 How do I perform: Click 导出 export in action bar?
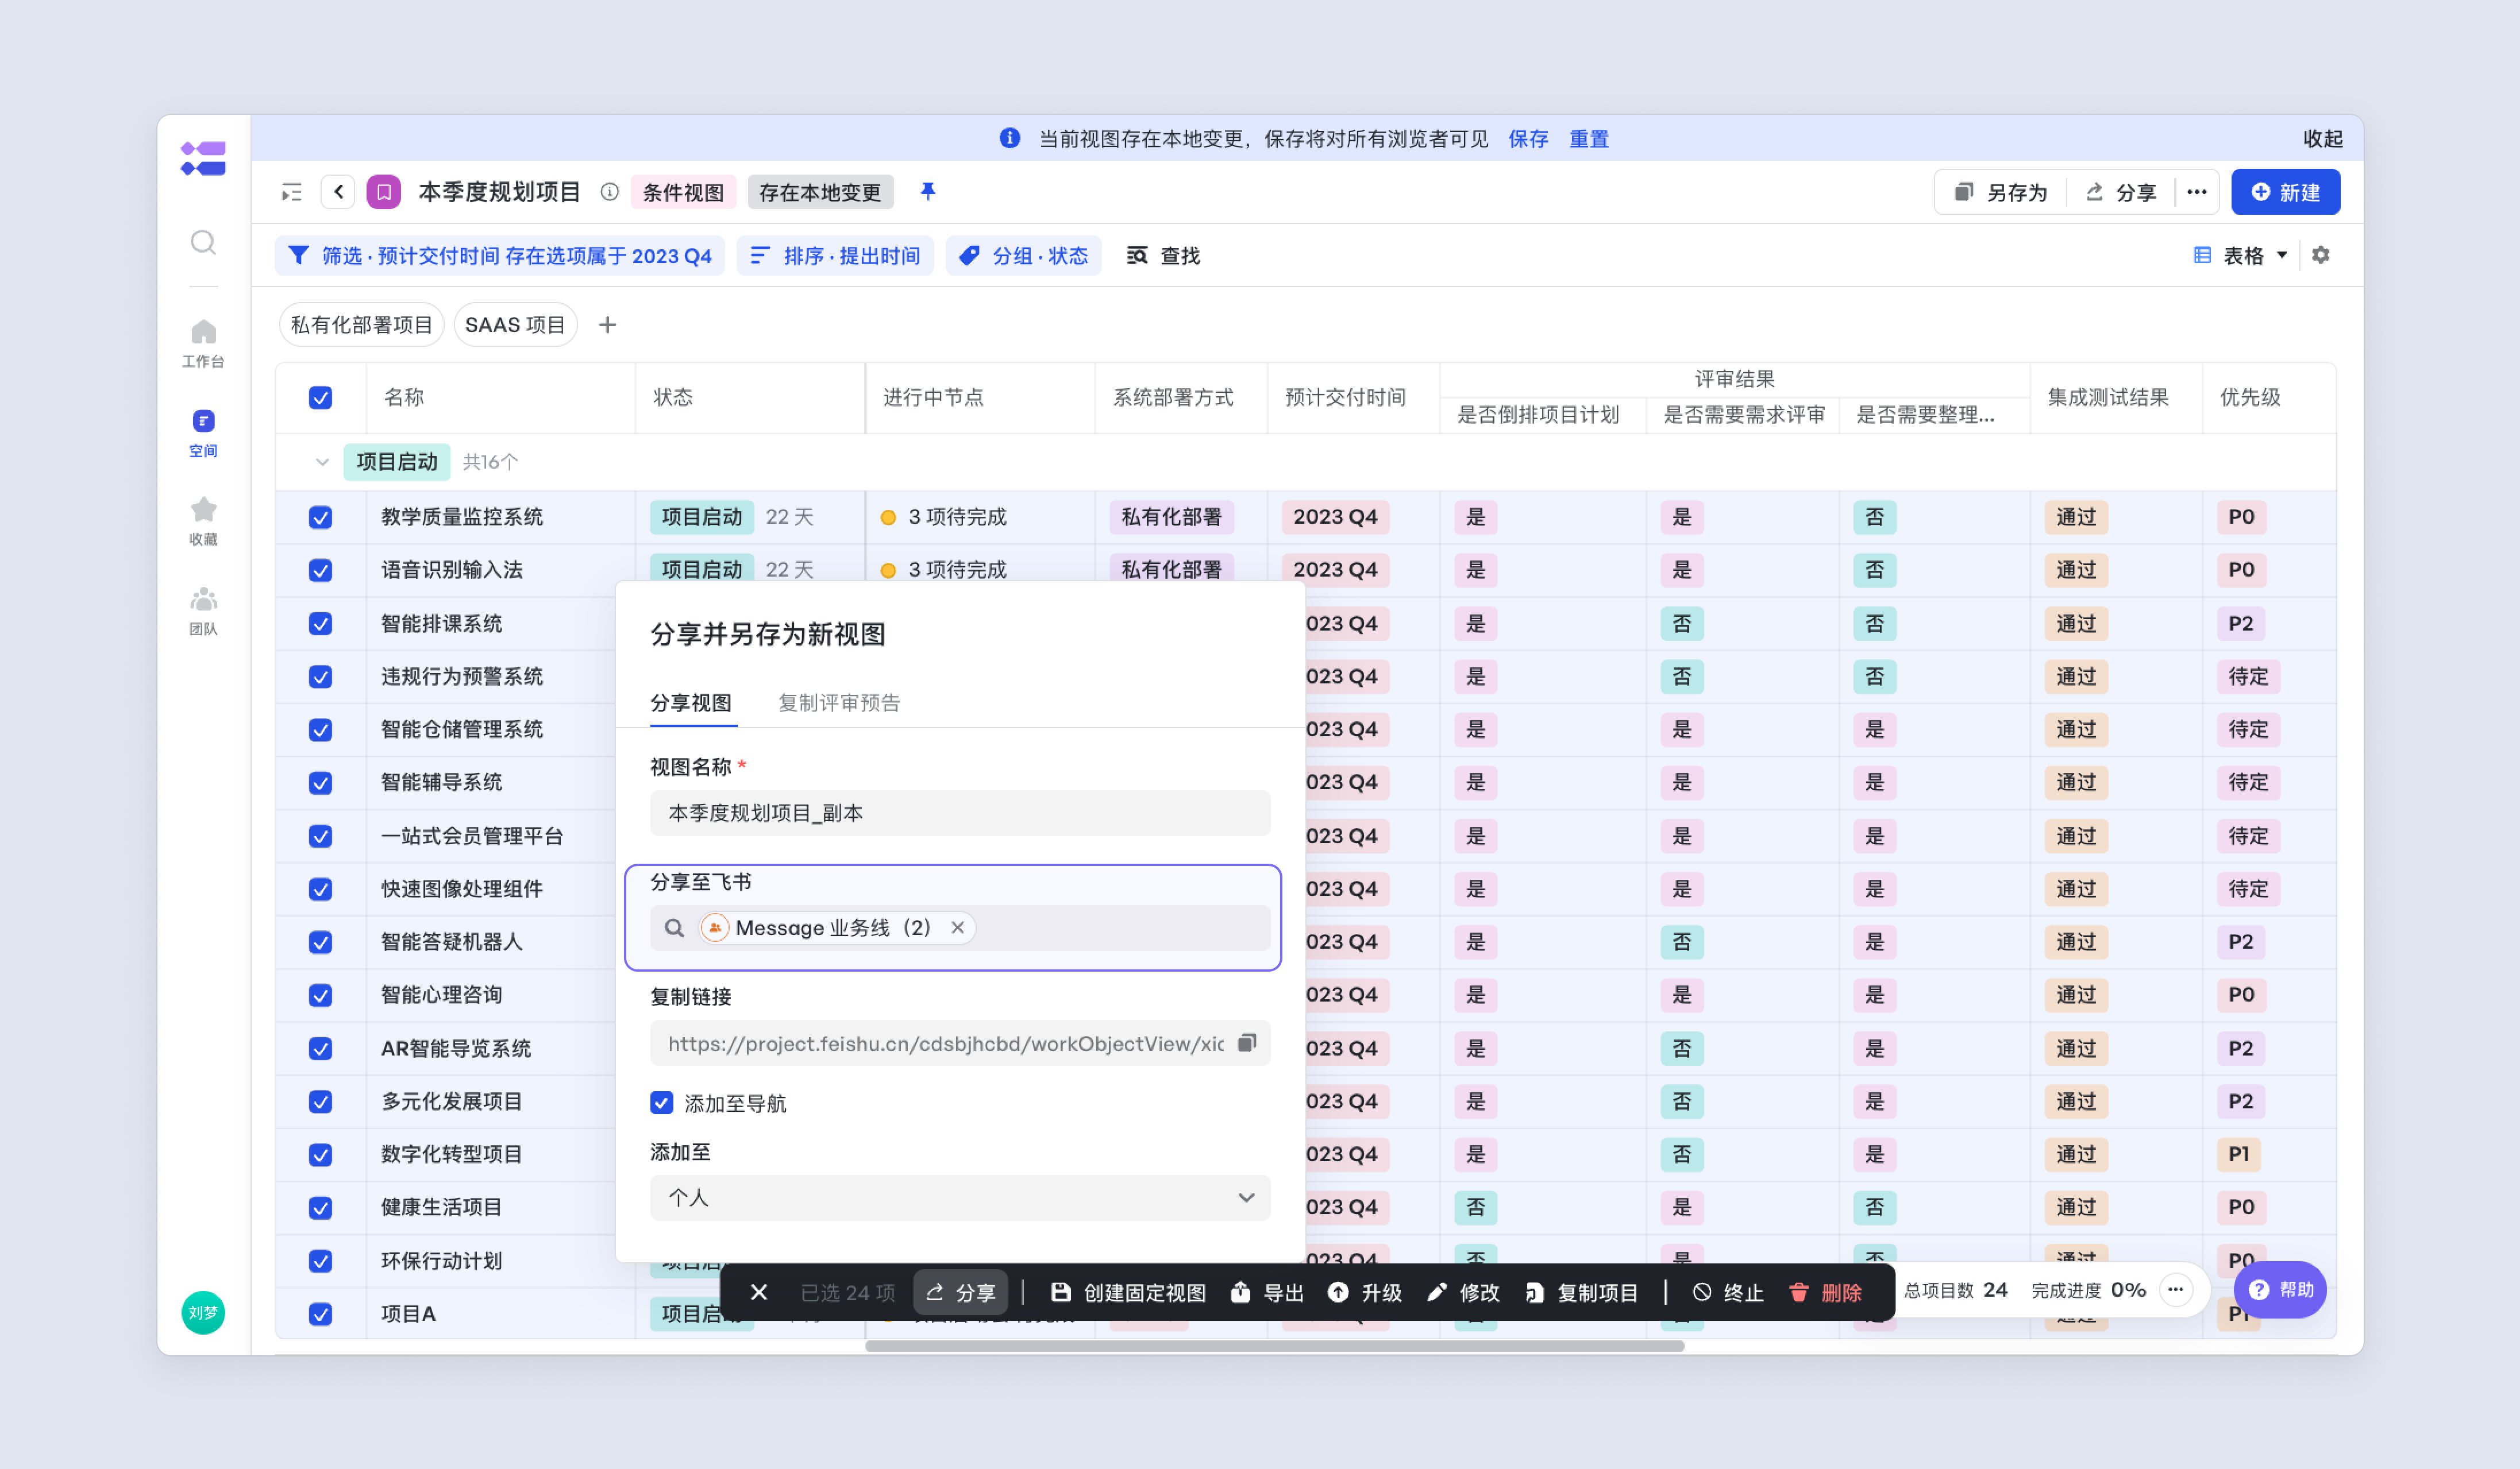[1267, 1292]
